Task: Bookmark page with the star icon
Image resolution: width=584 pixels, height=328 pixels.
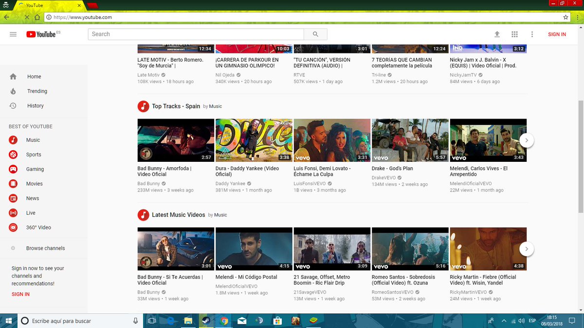Action: click(x=566, y=17)
